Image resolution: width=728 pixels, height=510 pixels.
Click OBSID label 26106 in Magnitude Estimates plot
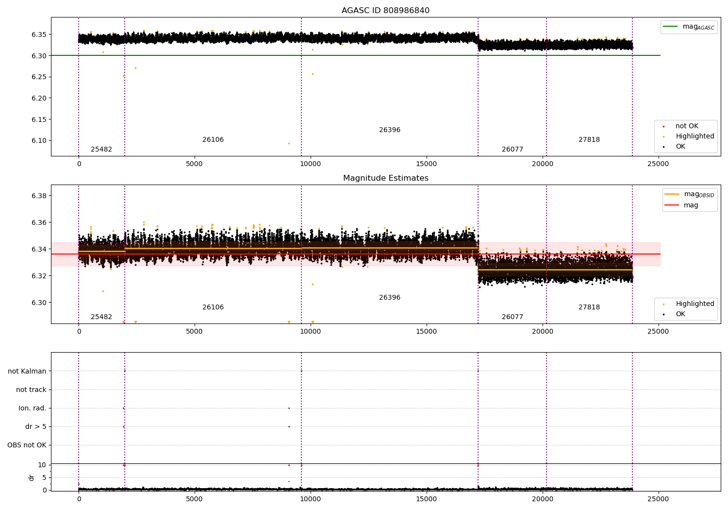[x=213, y=307]
